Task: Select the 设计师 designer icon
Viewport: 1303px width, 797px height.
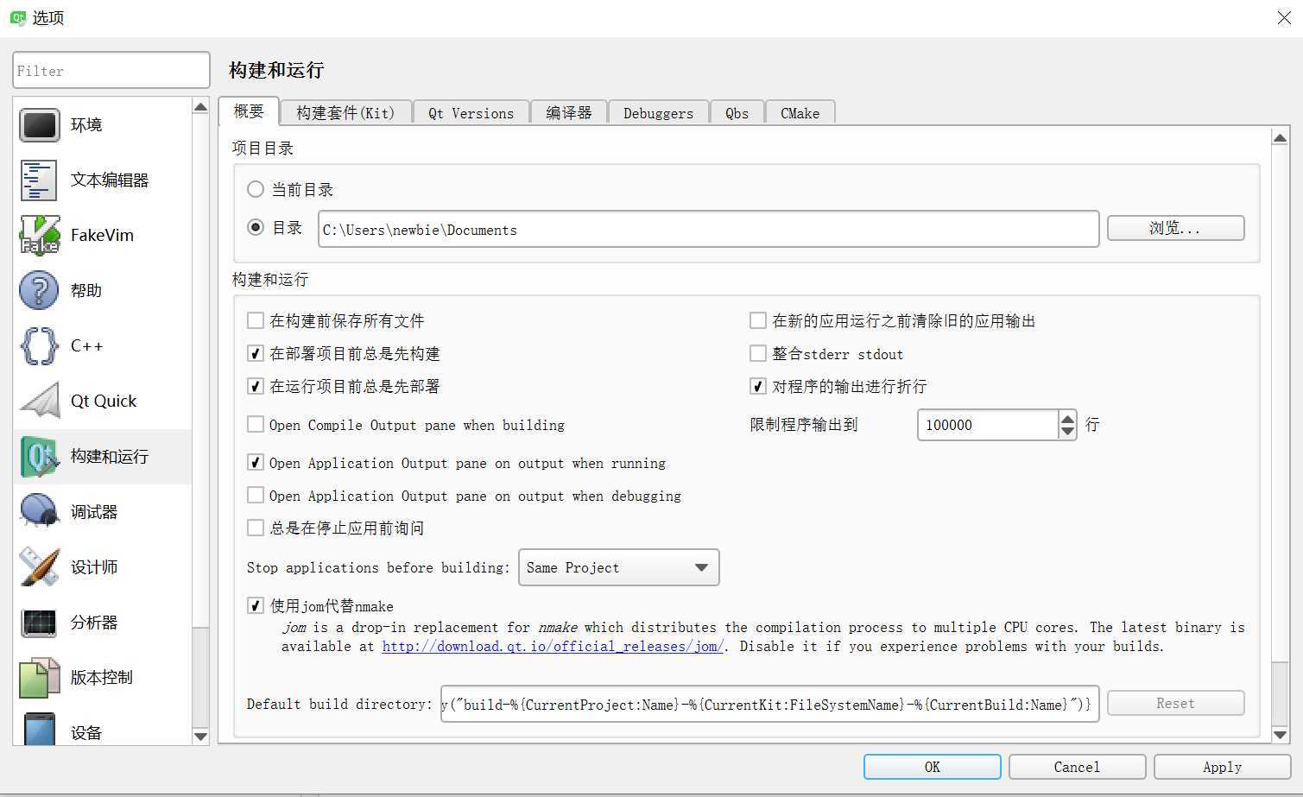Action: click(40, 567)
